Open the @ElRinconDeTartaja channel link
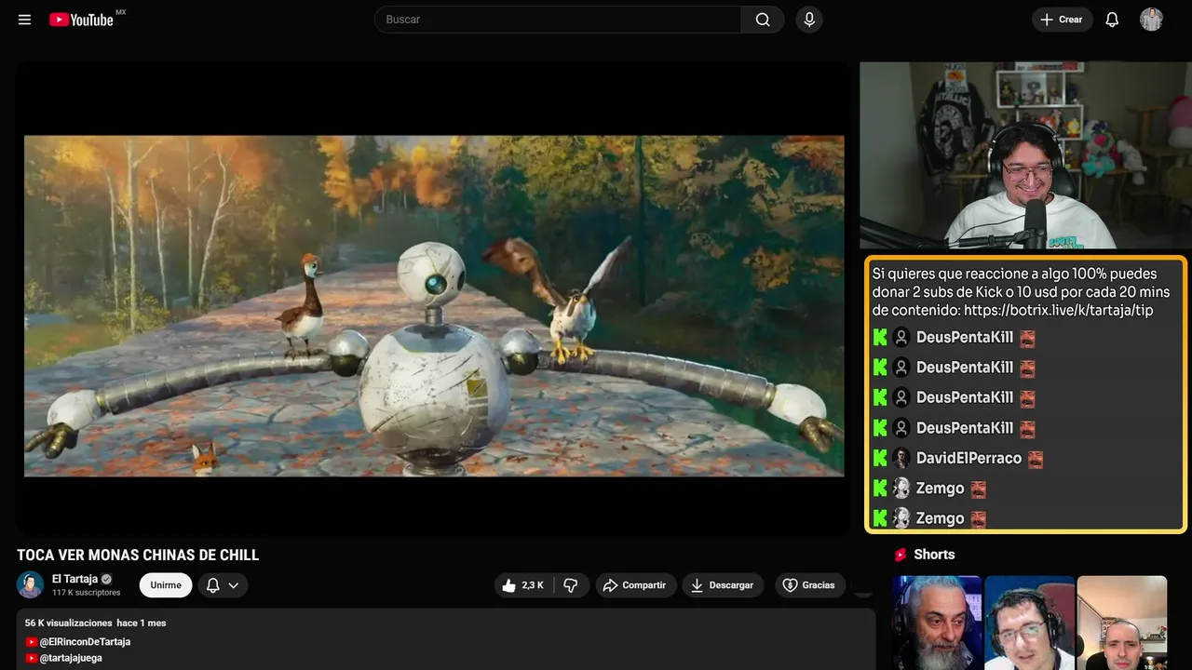 [x=85, y=642]
